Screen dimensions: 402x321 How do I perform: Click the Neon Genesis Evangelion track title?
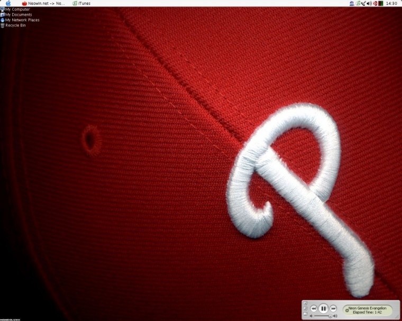click(368, 308)
